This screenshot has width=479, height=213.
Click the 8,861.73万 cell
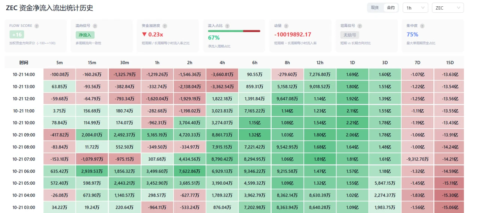[222, 135]
